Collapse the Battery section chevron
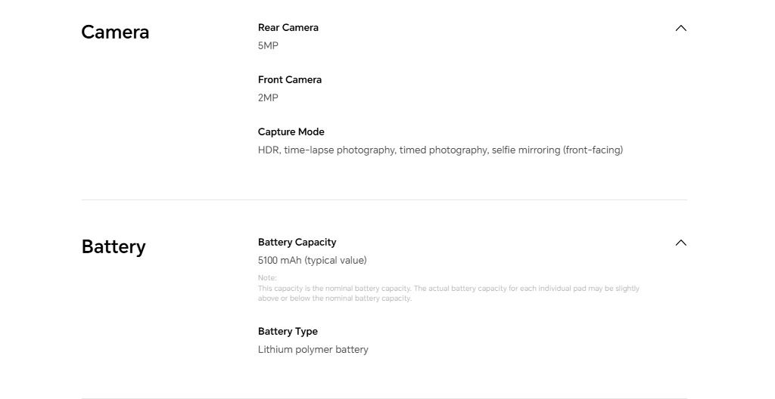Image resolution: width=775 pixels, height=399 pixels. pos(680,243)
